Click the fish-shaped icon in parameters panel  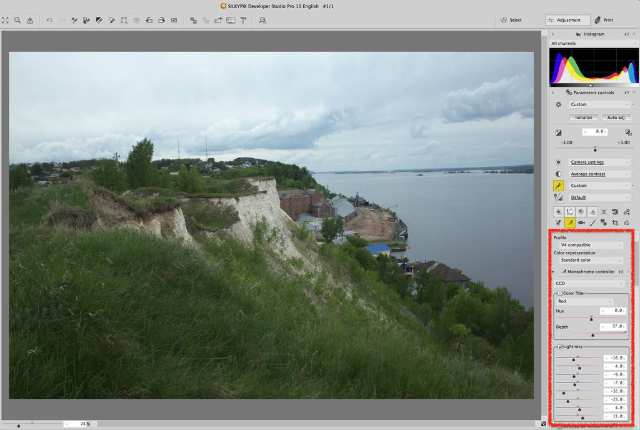pyautogui.click(x=581, y=222)
